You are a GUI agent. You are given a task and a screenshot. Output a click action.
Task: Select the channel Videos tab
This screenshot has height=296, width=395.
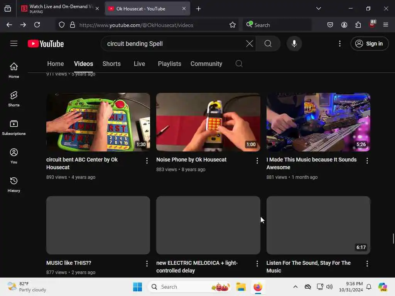click(83, 64)
